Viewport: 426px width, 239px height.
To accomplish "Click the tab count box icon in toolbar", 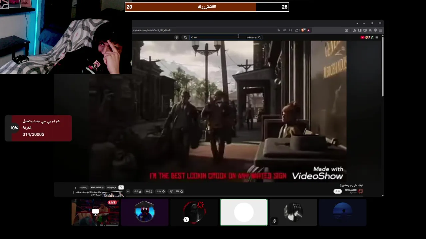I will click(346, 30).
